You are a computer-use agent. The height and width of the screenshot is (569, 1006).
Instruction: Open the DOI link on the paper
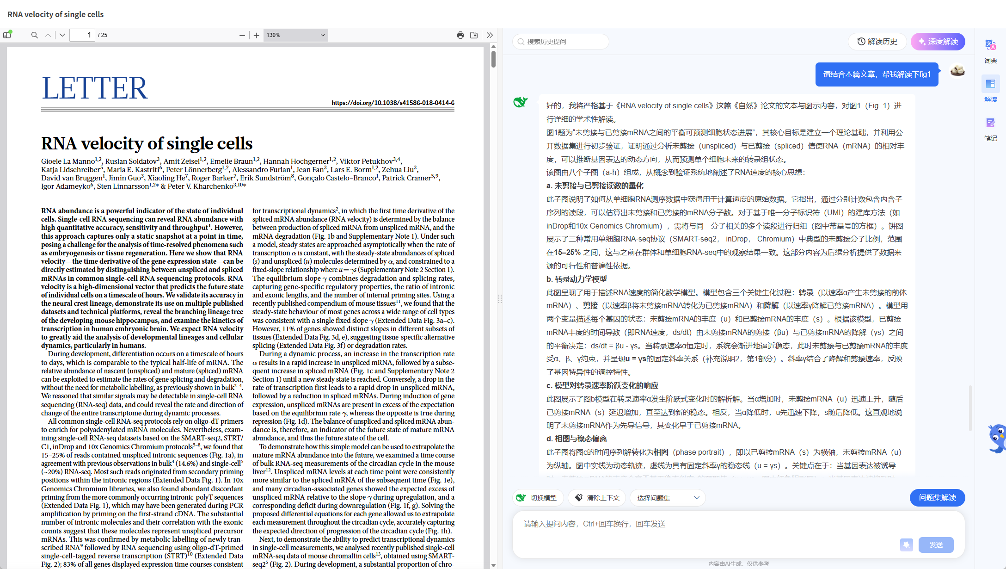click(x=393, y=103)
